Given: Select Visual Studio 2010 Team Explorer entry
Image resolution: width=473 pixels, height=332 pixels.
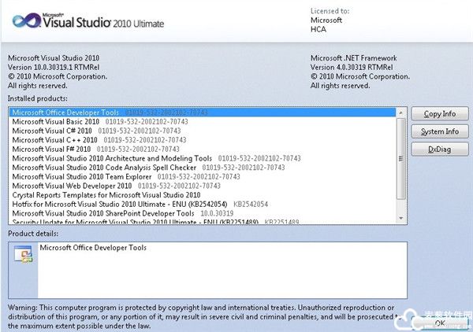Looking at the screenshot, I should pyautogui.click(x=203, y=177).
